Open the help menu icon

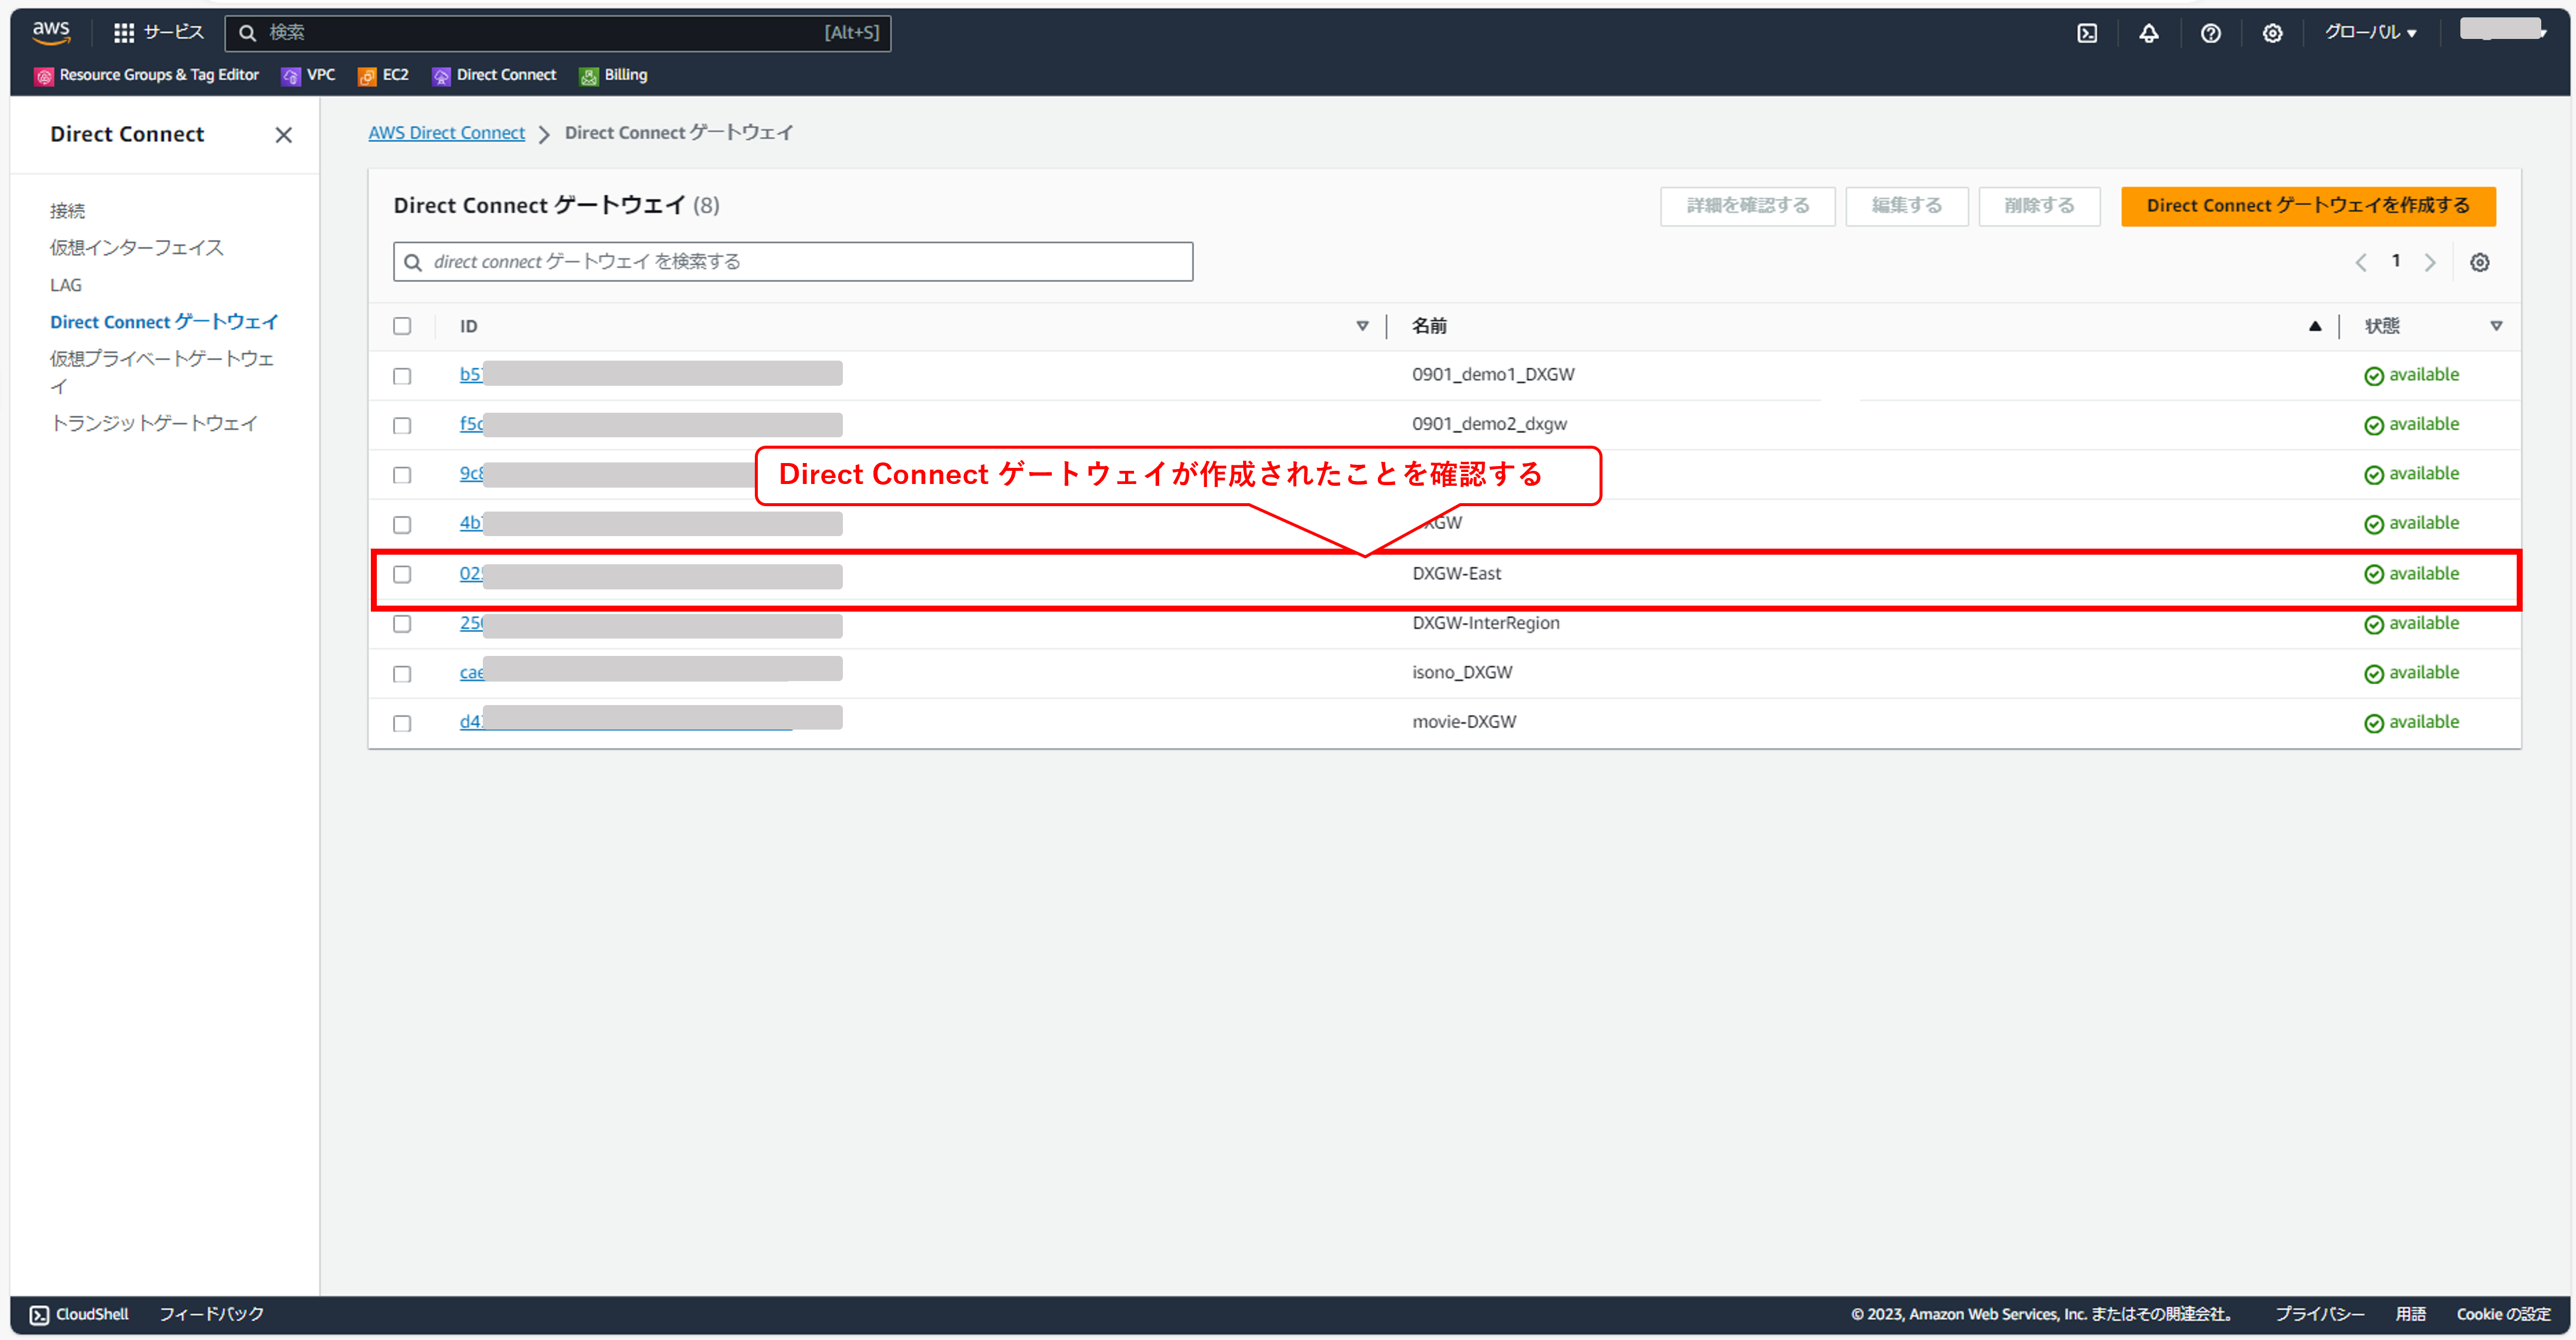click(2210, 33)
